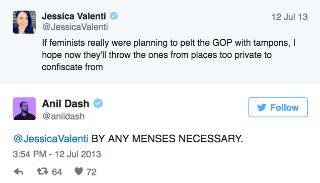Image resolution: width=320 pixels, height=183 pixels.
Task: Click the like count 72
Action: (x=91, y=172)
